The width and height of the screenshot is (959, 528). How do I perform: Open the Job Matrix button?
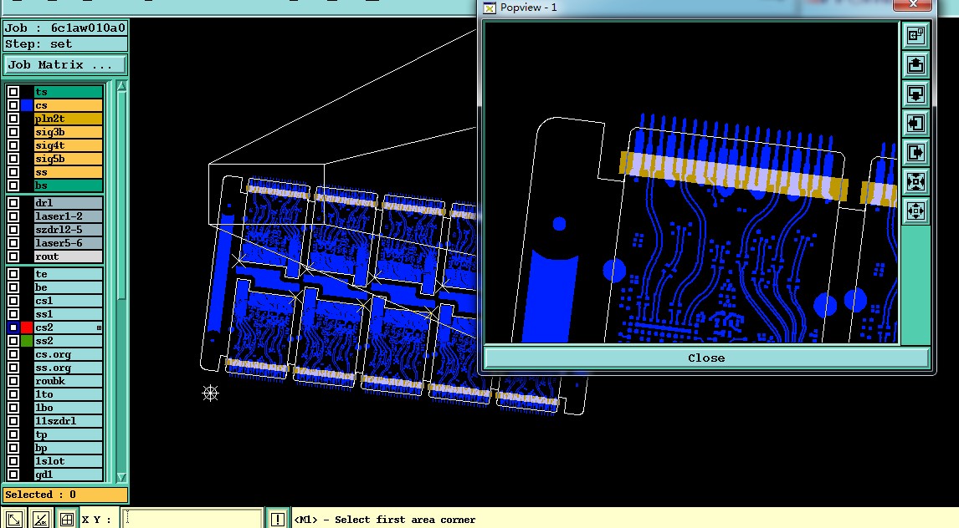(x=64, y=64)
